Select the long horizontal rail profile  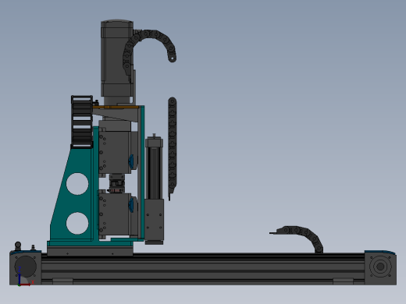(203, 269)
